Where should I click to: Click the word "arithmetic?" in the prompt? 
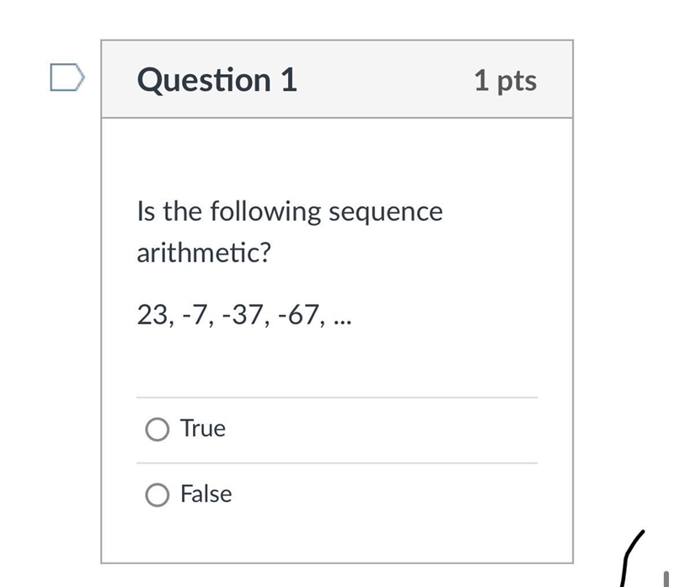(204, 253)
